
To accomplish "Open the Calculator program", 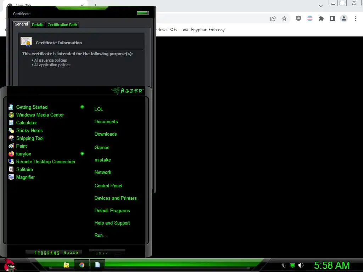I will pyautogui.click(x=26, y=123).
